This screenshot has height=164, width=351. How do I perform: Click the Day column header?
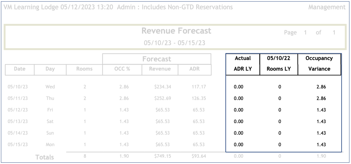(x=50, y=69)
